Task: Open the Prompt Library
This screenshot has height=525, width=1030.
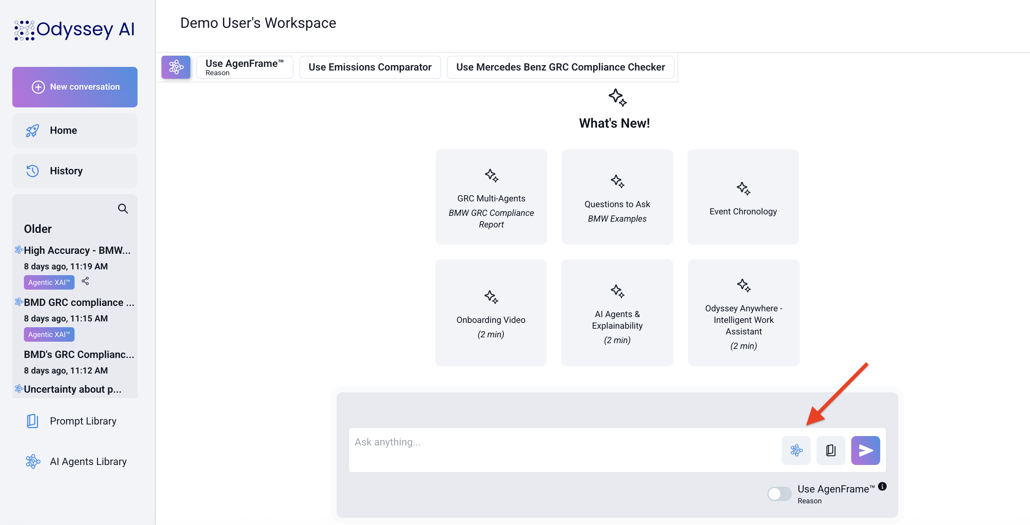Action: coord(75,421)
